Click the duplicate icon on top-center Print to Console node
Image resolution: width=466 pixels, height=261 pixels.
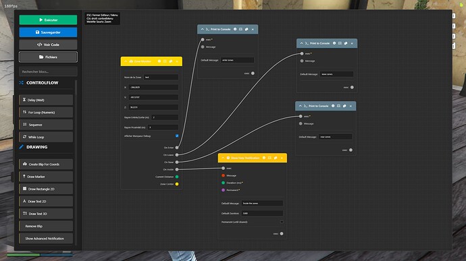pos(247,29)
